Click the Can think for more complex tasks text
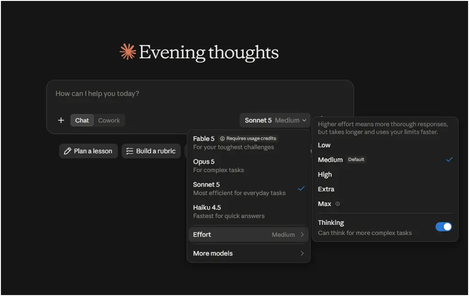The height and width of the screenshot is (296, 469). [365, 233]
